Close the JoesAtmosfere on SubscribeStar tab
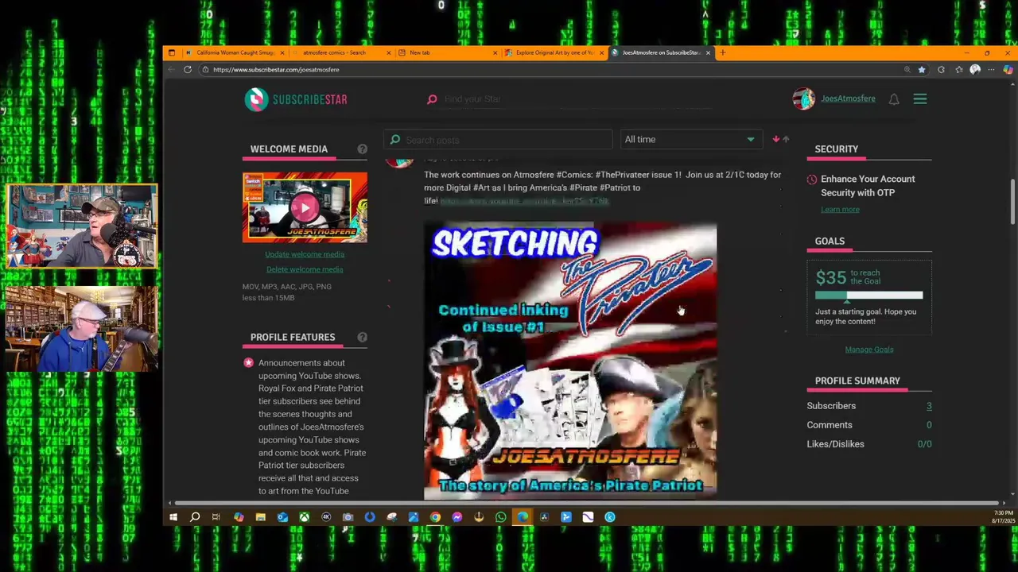Viewport: 1018px width, 572px height. 708,52
